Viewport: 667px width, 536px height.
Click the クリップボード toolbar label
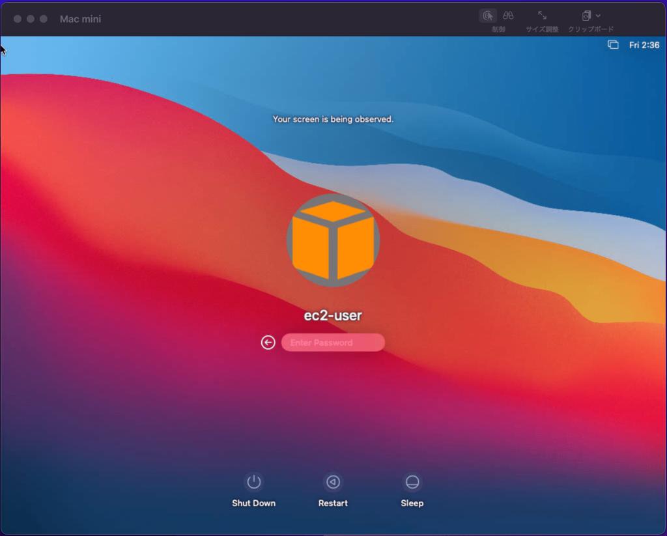[x=591, y=29]
